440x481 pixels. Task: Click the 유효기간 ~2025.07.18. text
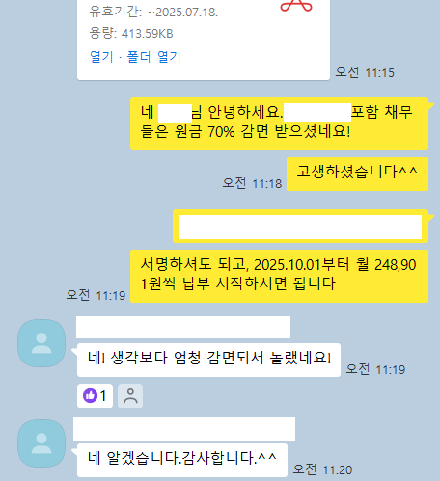pyautogui.click(x=153, y=12)
